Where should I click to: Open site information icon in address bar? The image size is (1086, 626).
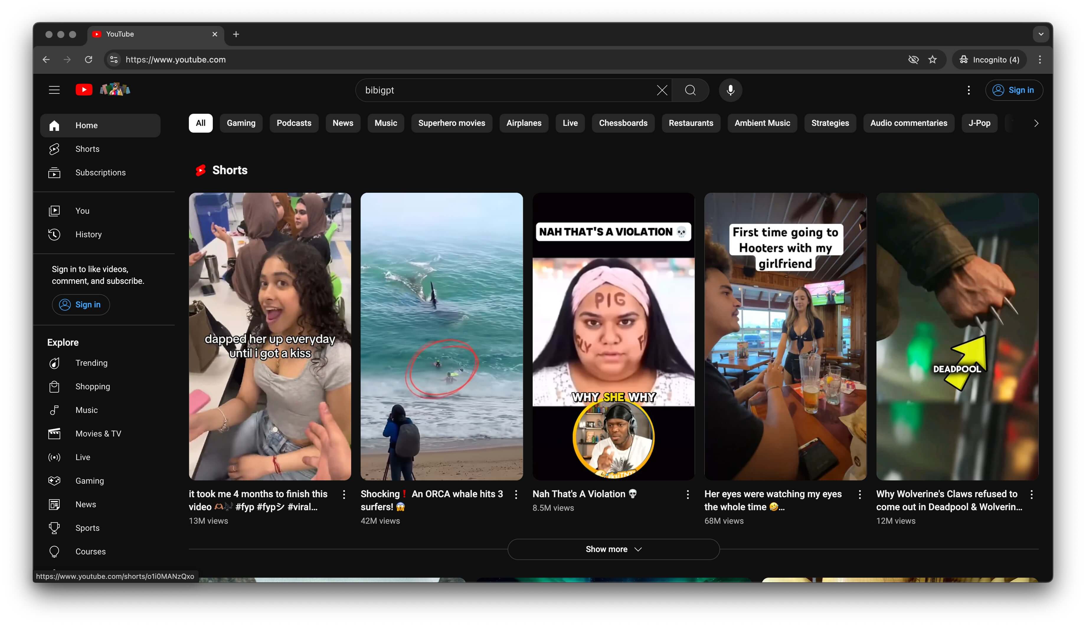click(x=114, y=59)
